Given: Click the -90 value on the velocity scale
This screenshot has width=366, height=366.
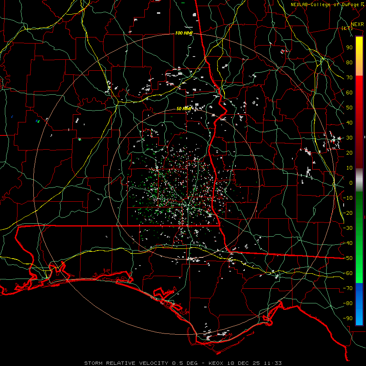Looking at the screenshot, I should pos(348,318).
